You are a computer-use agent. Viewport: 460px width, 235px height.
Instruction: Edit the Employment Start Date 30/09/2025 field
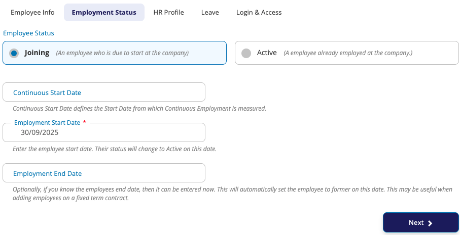click(x=104, y=132)
